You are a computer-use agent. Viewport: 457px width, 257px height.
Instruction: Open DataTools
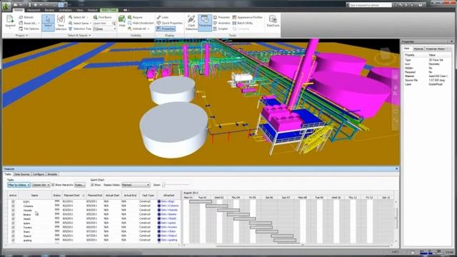coord(273,22)
